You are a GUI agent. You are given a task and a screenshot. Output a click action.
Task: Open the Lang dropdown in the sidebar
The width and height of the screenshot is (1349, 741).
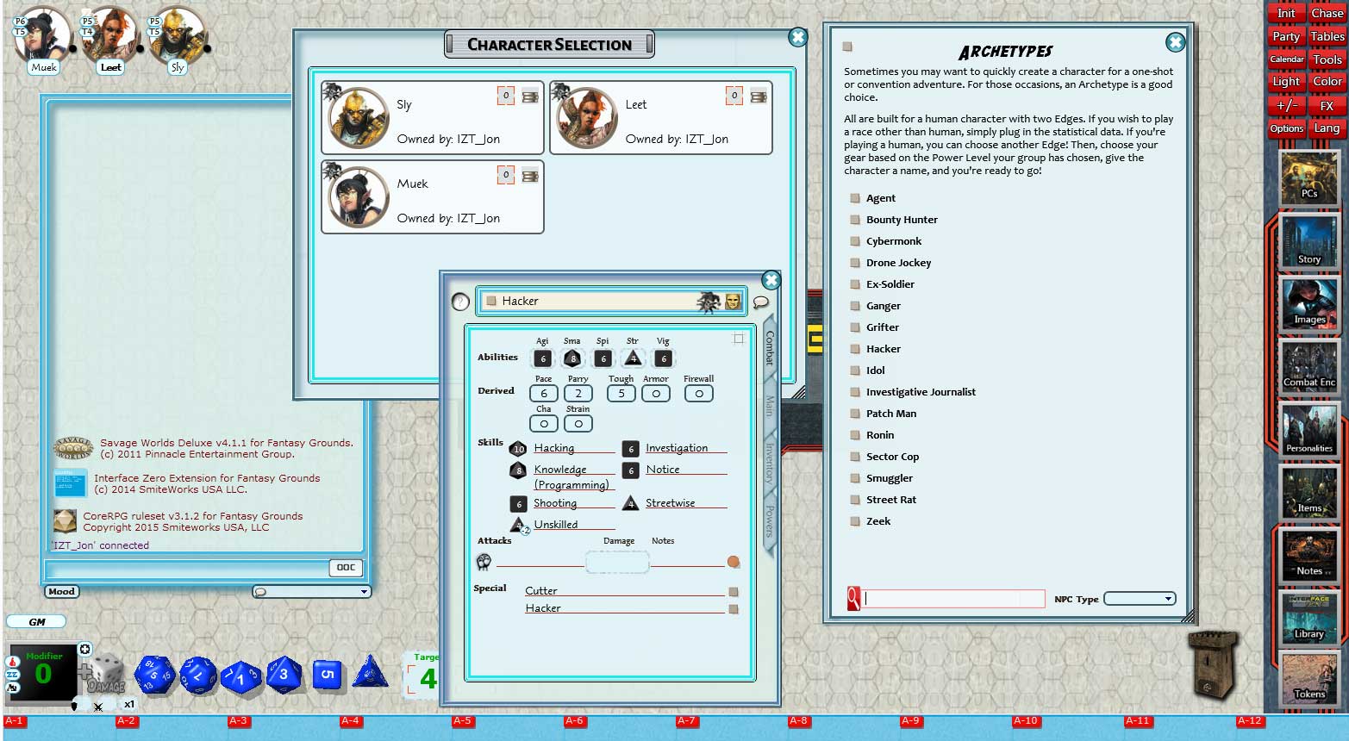click(x=1327, y=127)
